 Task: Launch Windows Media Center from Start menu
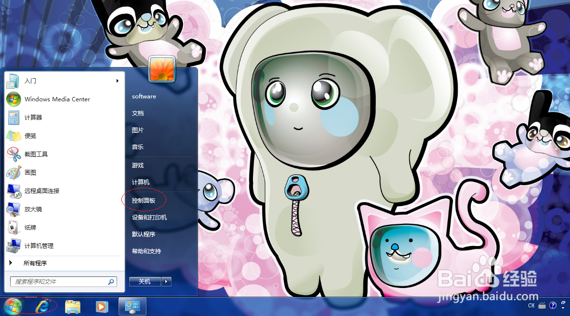[x=64, y=99]
